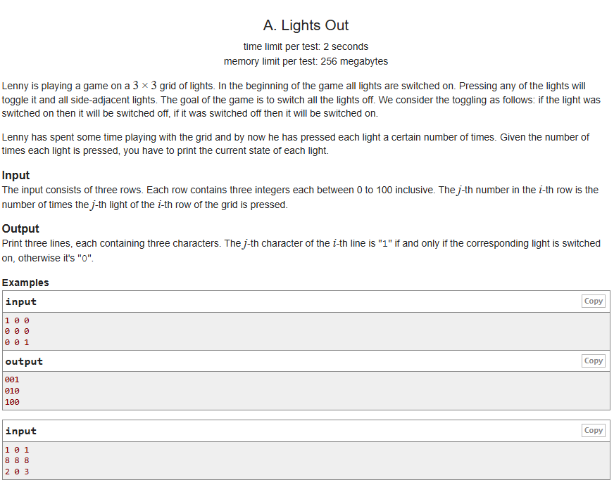This screenshot has height=480, width=614.
Task: Click the memory limit per test line
Action: click(x=306, y=61)
